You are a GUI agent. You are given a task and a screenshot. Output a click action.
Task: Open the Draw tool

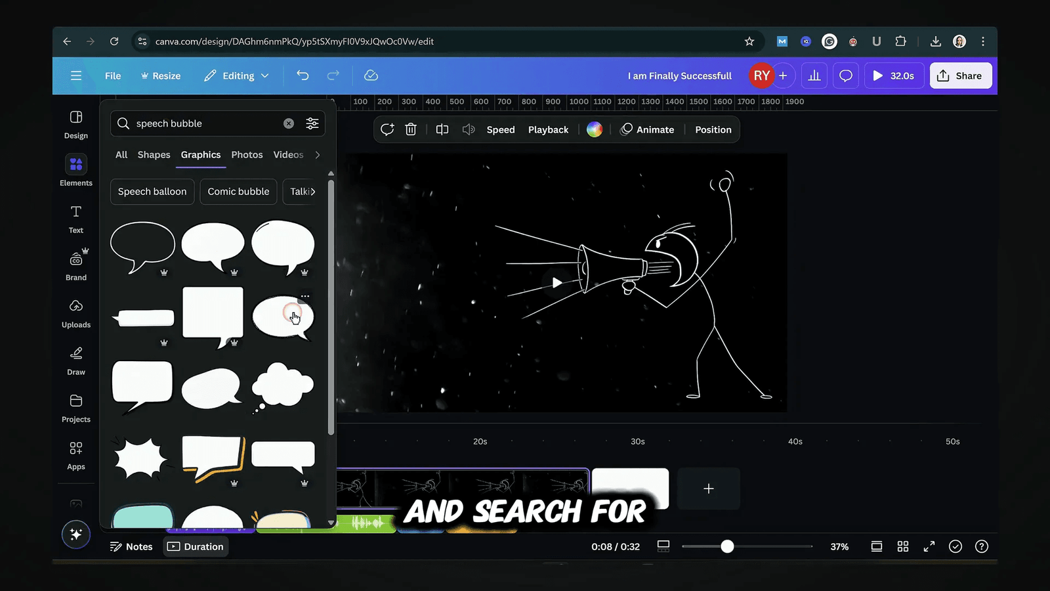pos(75,360)
